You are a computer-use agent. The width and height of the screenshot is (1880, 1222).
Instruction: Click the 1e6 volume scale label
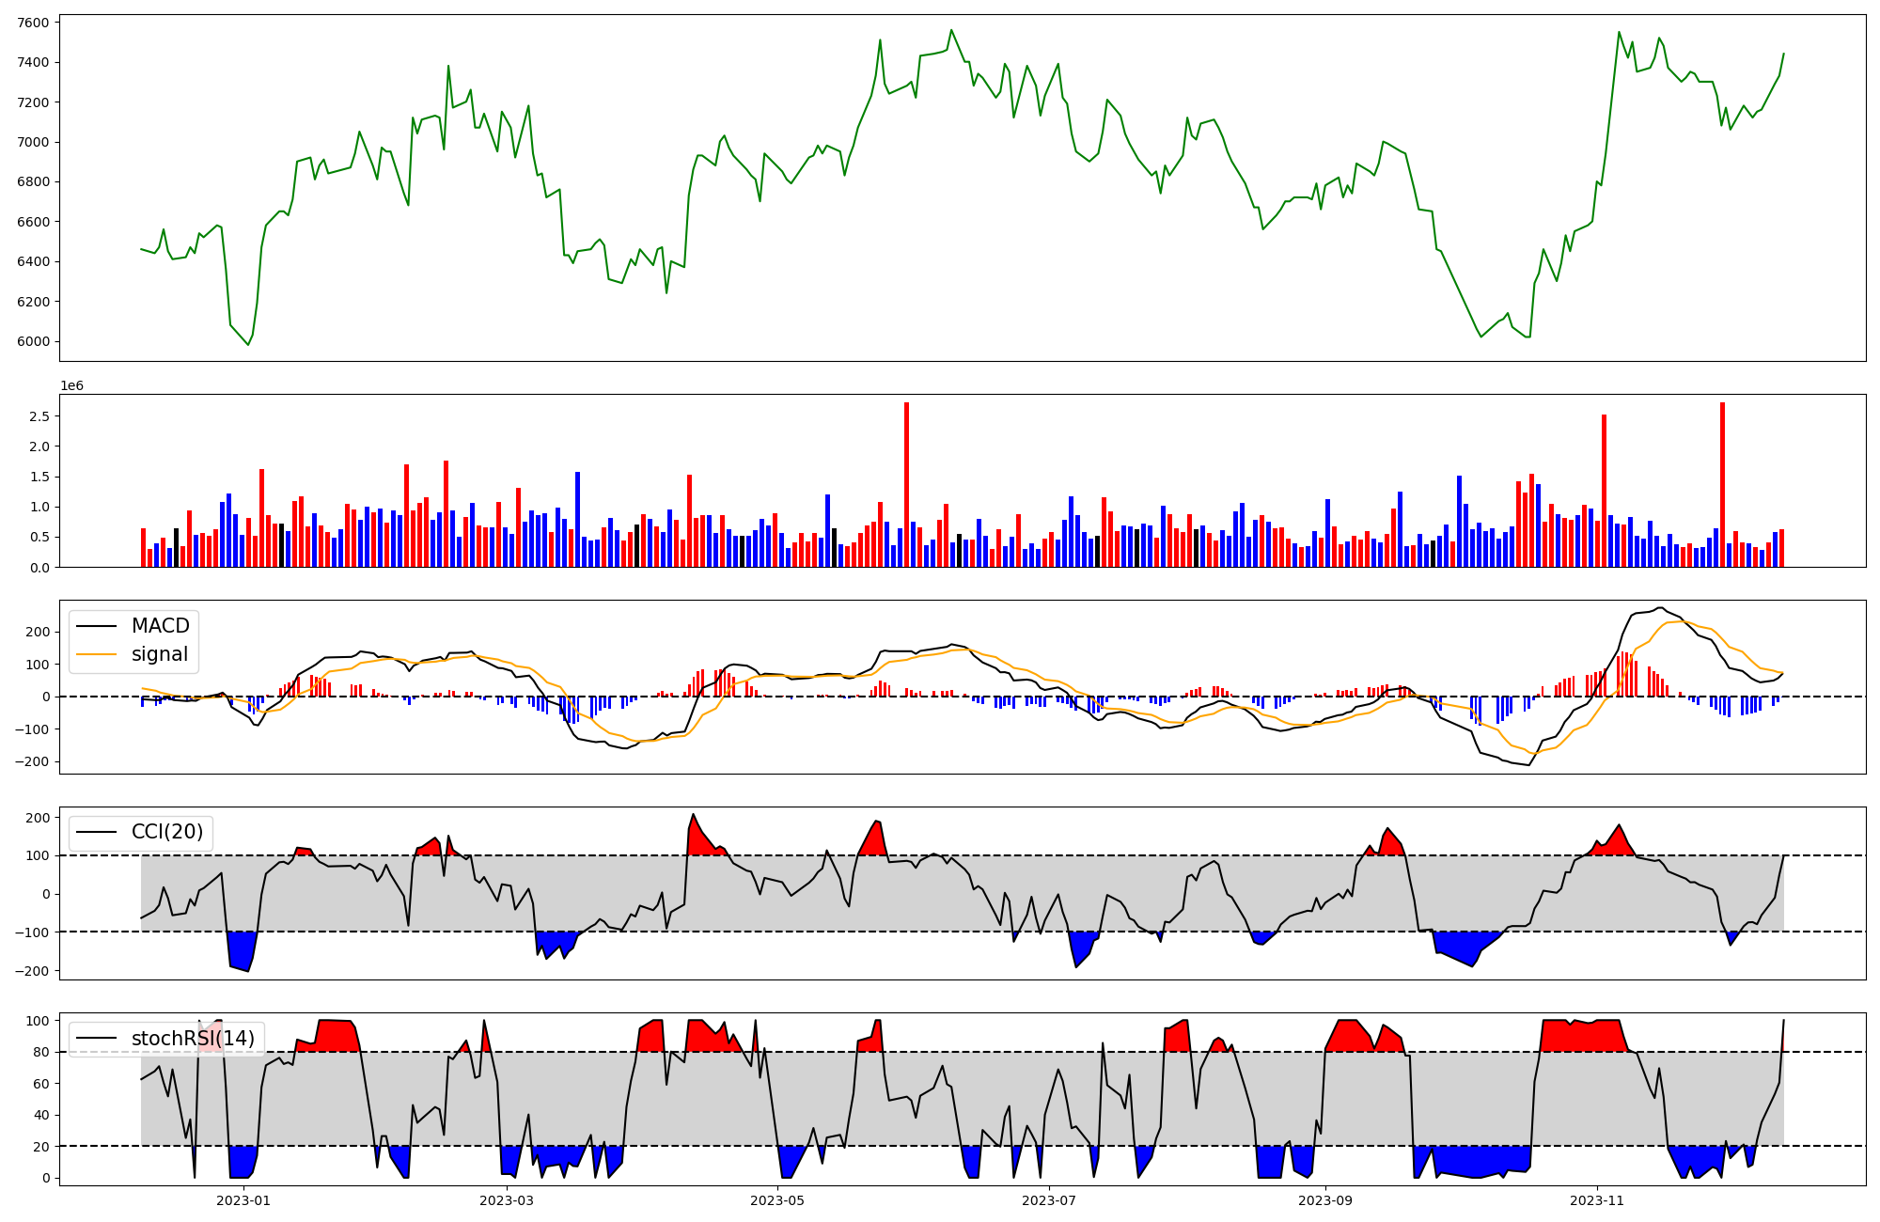point(71,386)
